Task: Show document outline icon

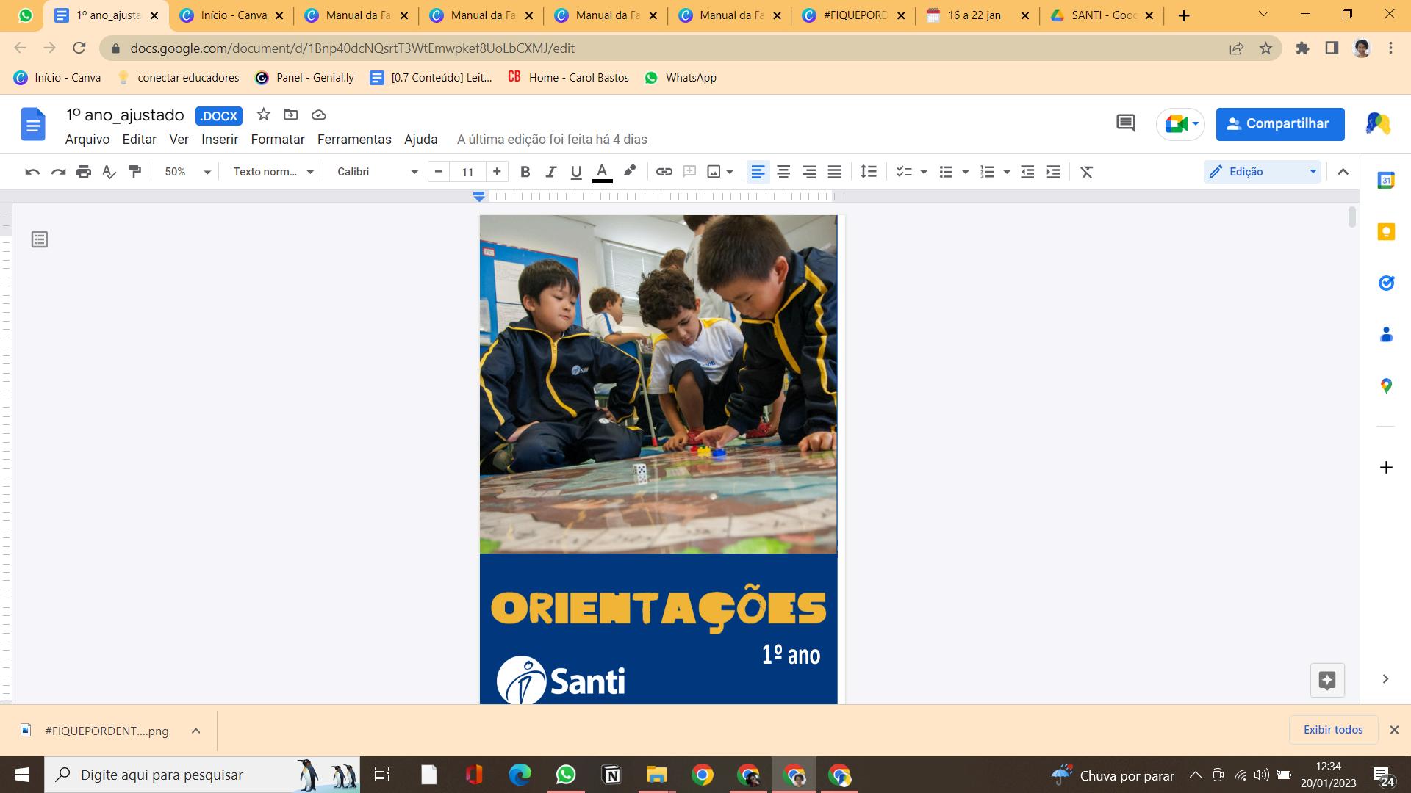Action: coord(40,239)
